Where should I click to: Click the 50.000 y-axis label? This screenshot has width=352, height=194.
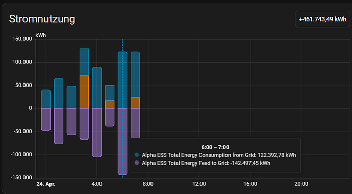pyautogui.click(x=23, y=86)
